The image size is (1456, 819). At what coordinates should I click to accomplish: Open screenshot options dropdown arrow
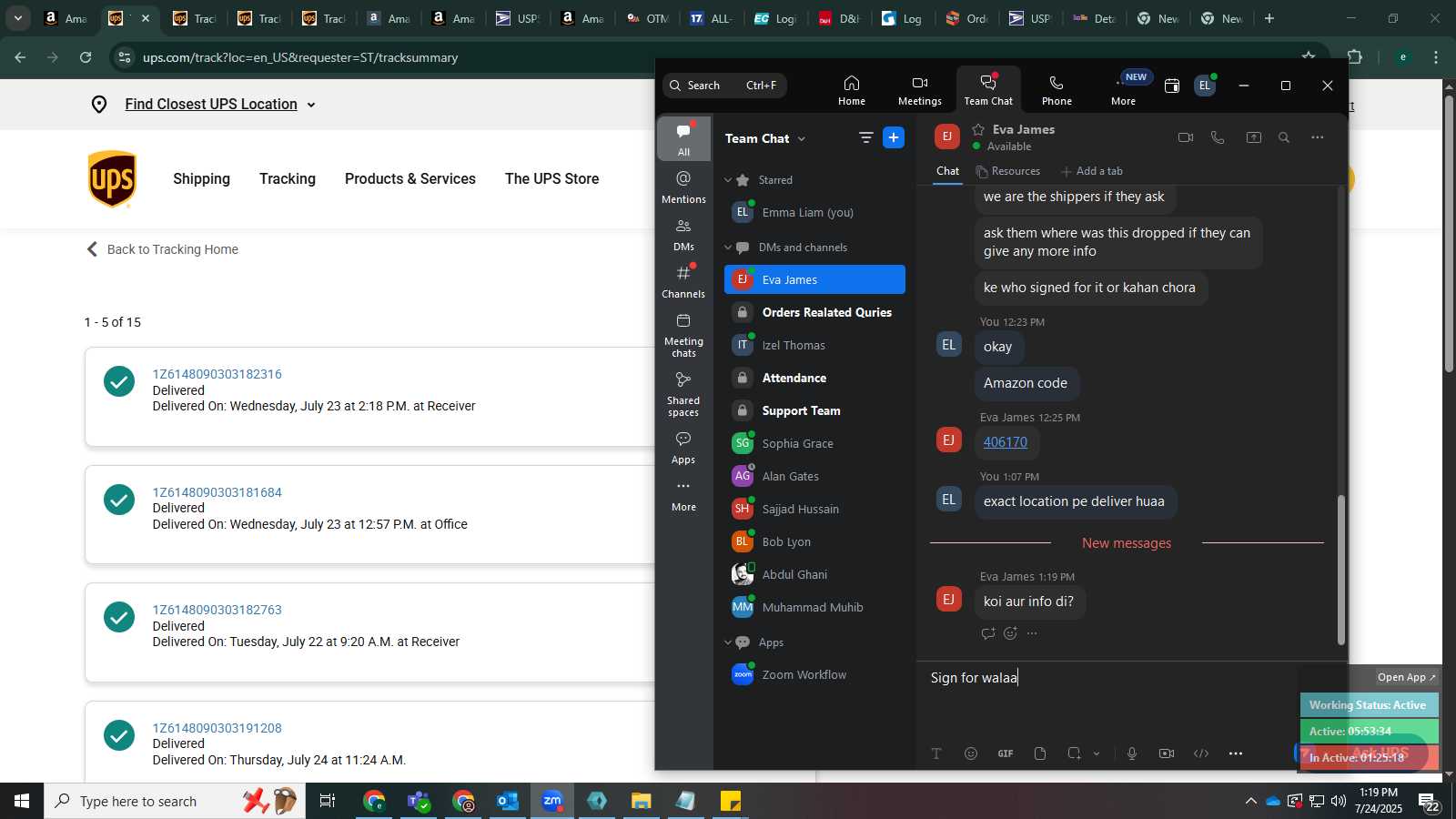1097,753
